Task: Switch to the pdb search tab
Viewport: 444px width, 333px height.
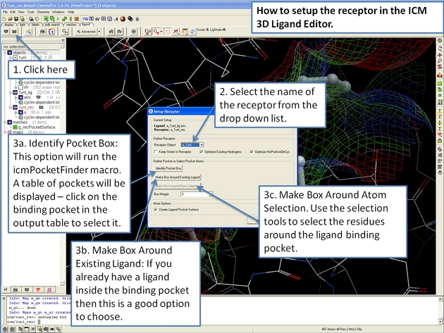Action: click(x=53, y=25)
